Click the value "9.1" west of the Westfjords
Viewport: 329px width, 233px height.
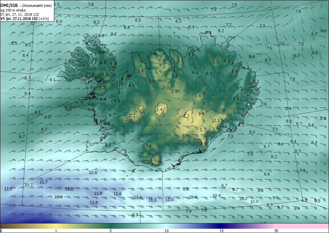[x=52, y=80]
